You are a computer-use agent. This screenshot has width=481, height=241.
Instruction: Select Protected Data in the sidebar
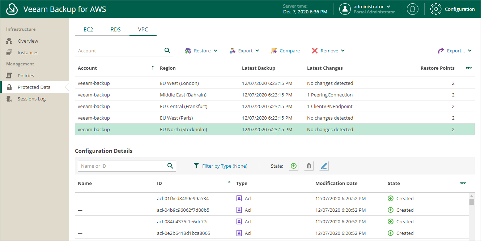[x=34, y=87]
